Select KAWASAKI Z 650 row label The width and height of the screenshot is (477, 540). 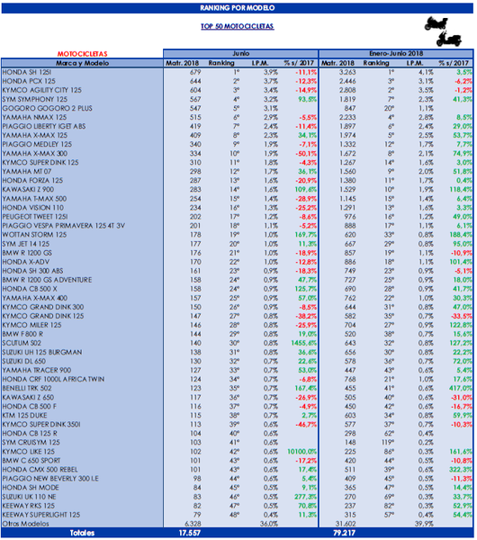tap(28, 397)
